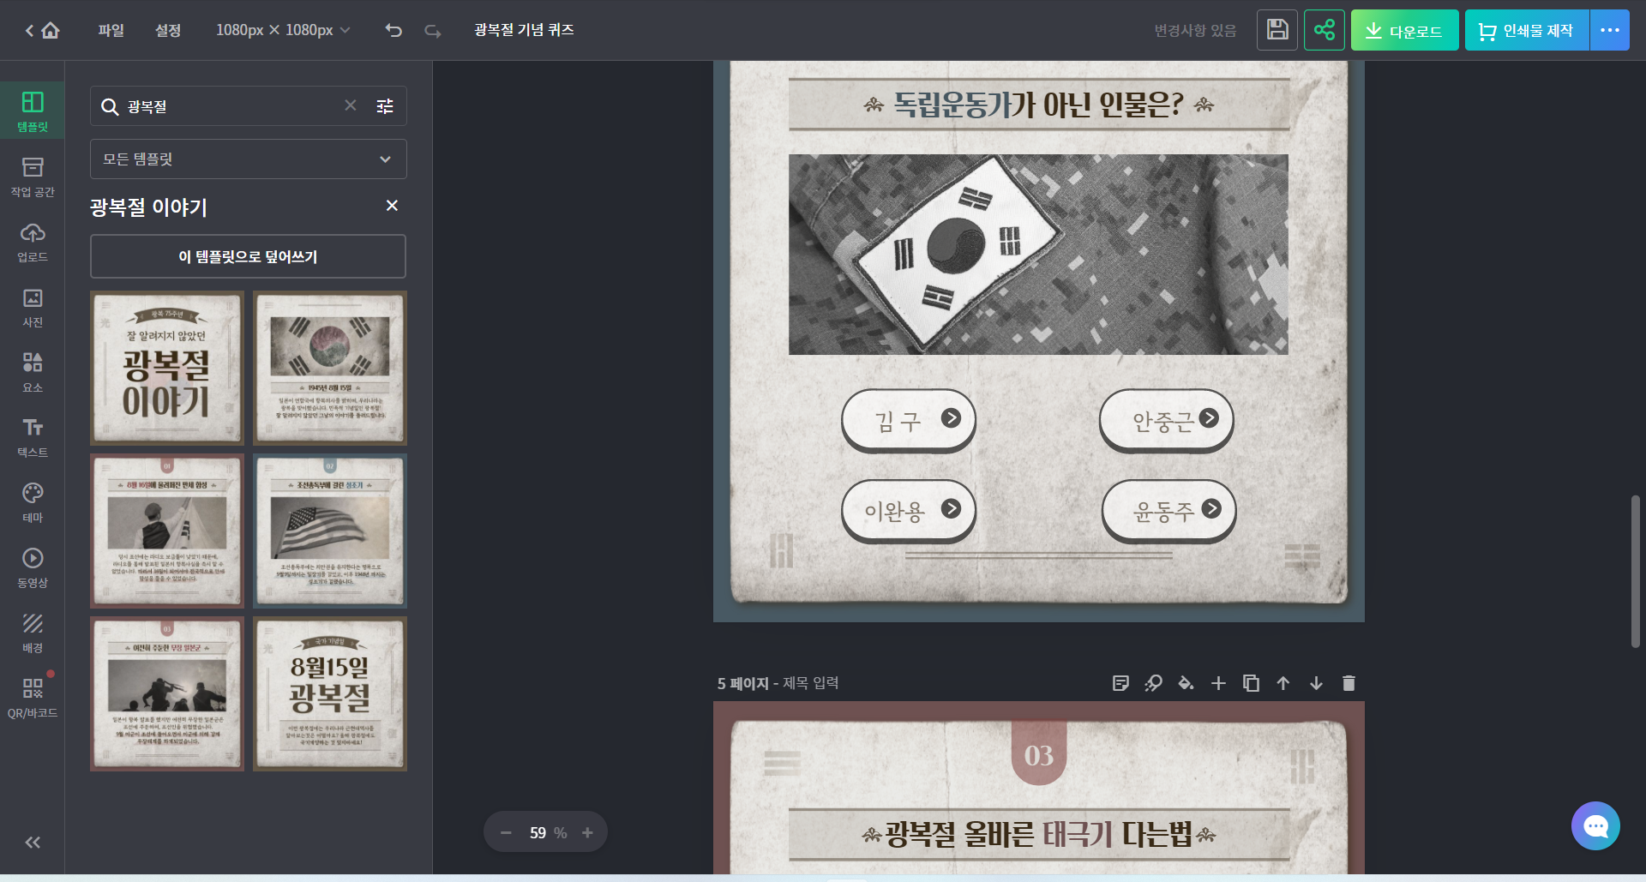Undo the last action

pyautogui.click(x=393, y=31)
